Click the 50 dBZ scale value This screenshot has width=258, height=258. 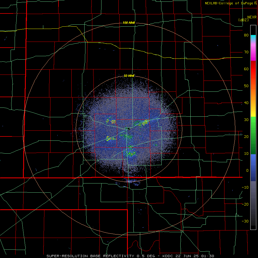pyautogui.click(x=246, y=86)
